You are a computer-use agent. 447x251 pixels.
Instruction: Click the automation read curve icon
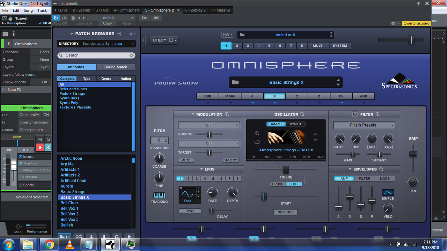64,18
